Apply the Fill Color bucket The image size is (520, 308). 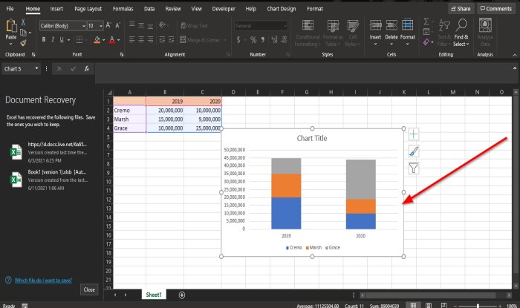[x=97, y=40]
